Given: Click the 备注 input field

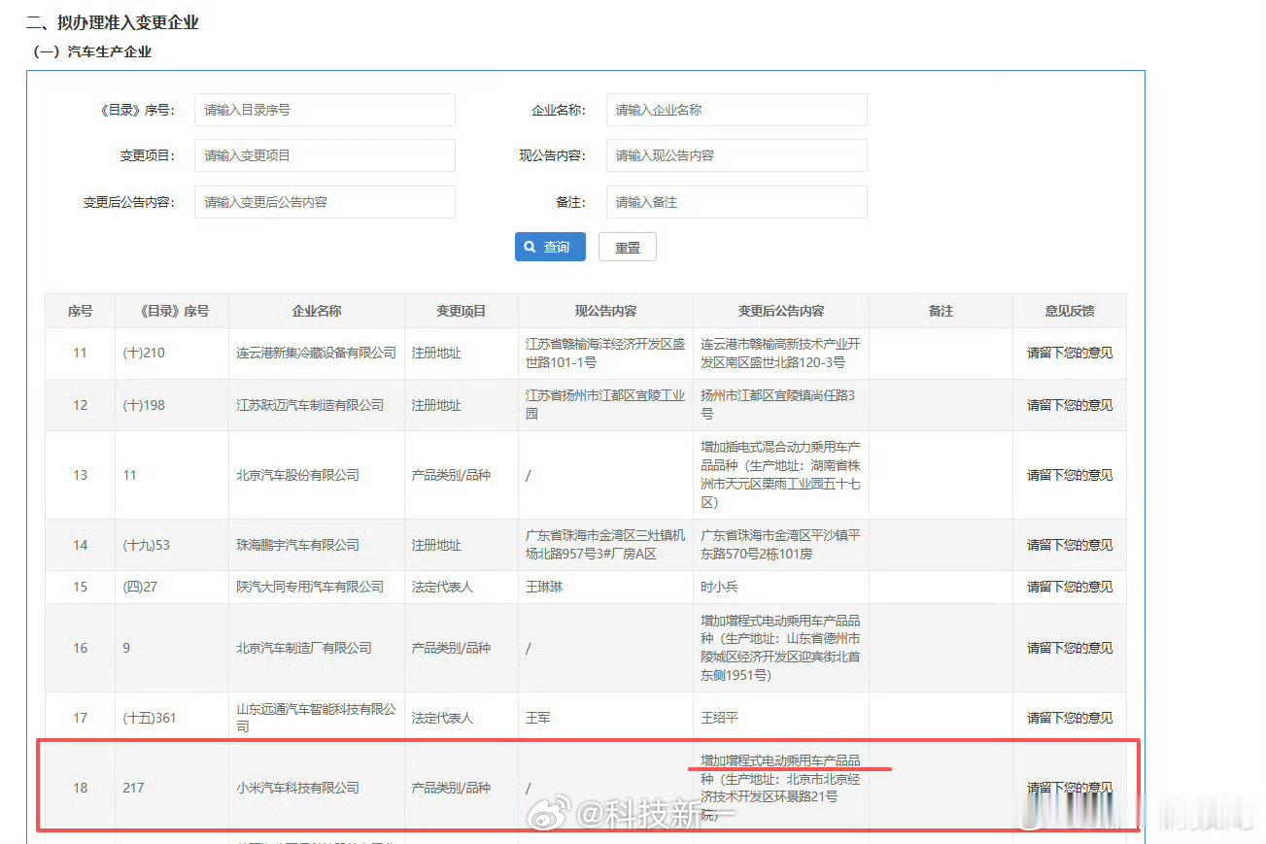Looking at the screenshot, I should (736, 202).
